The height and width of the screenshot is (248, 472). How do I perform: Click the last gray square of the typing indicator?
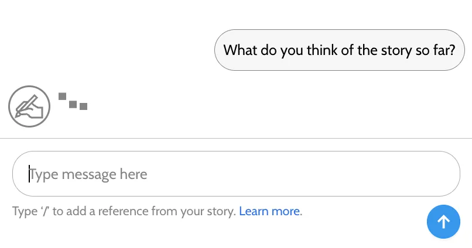(x=83, y=106)
